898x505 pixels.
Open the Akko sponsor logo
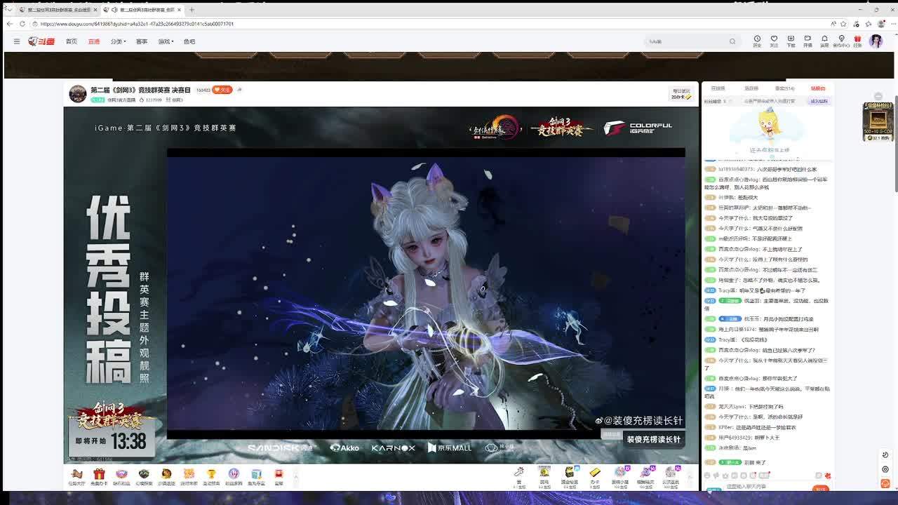344,447
